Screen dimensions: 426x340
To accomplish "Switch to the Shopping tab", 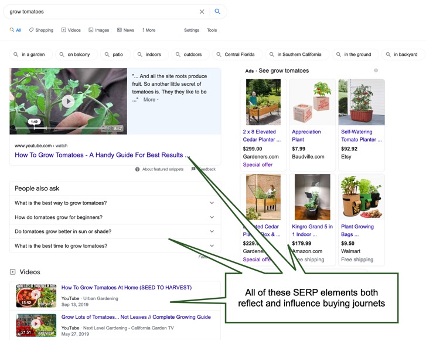I will tap(41, 30).
